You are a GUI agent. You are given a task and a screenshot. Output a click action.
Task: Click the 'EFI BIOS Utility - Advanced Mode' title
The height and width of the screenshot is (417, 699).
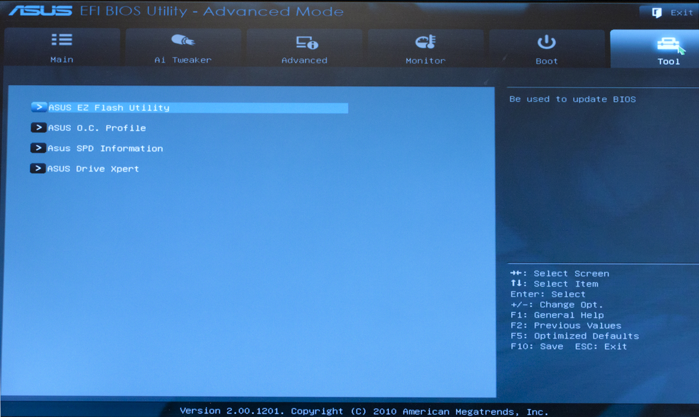(212, 11)
